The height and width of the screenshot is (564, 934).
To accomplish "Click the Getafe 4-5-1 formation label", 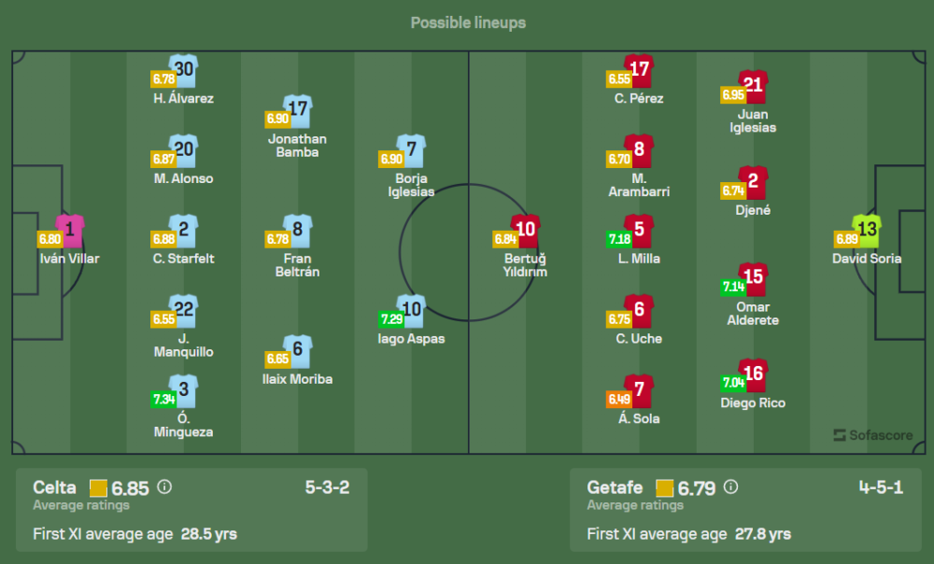I will click(x=881, y=487).
